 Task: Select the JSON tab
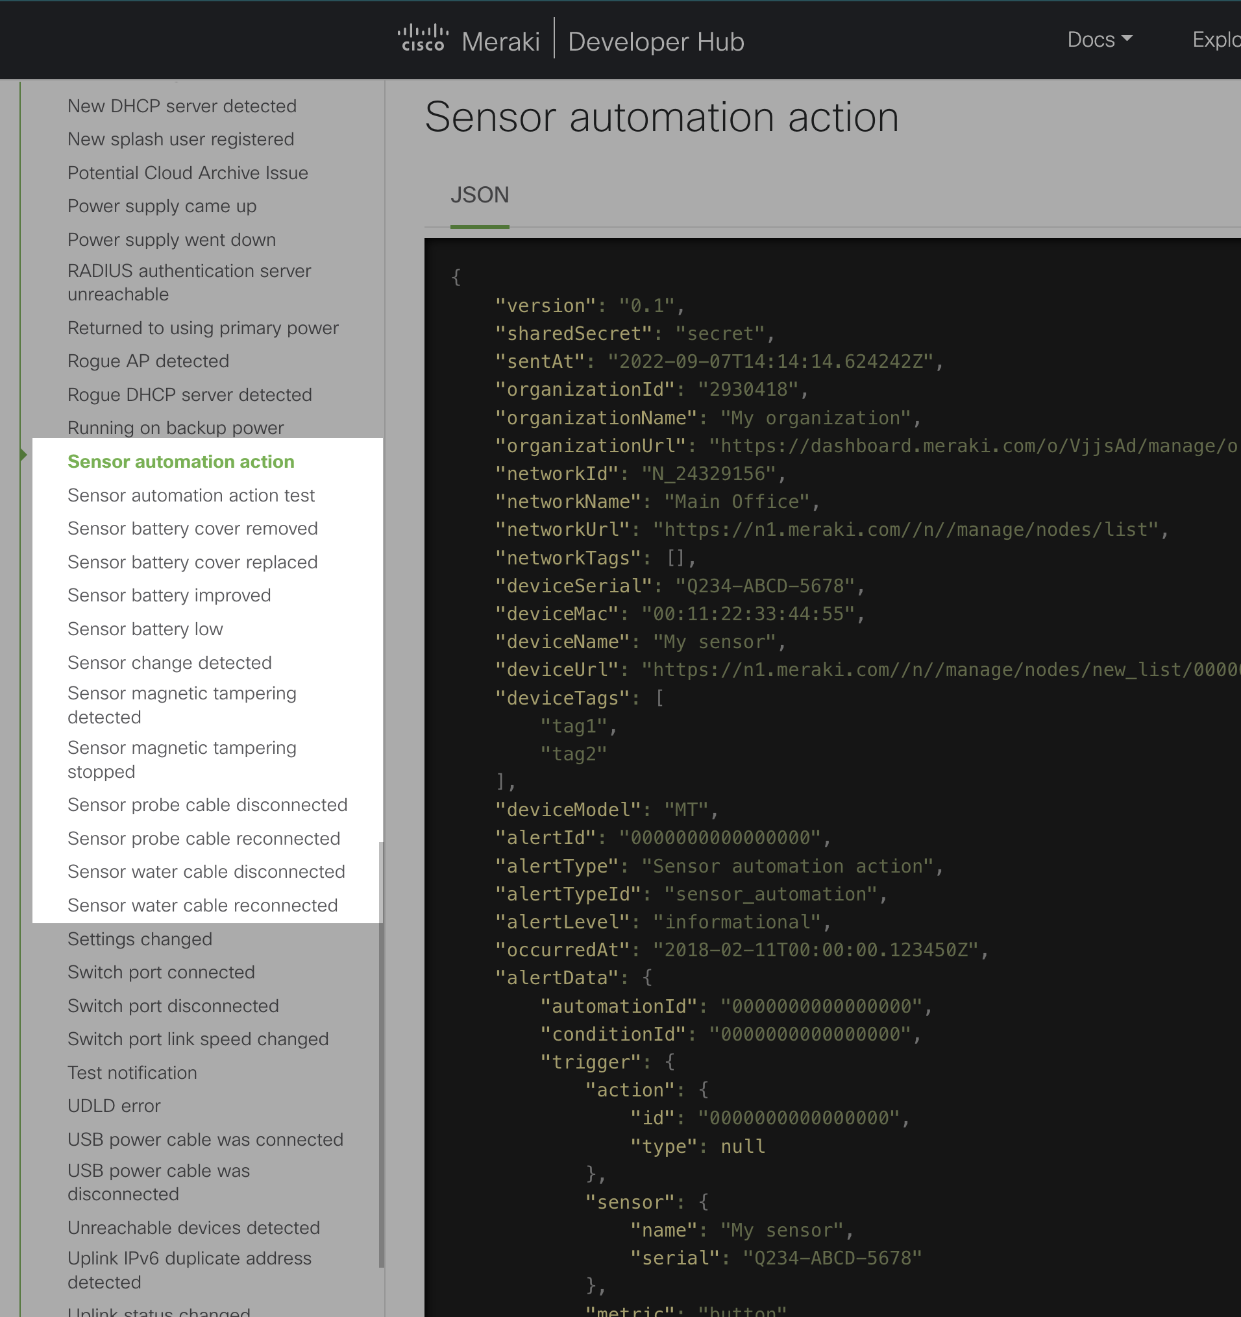pyautogui.click(x=479, y=195)
